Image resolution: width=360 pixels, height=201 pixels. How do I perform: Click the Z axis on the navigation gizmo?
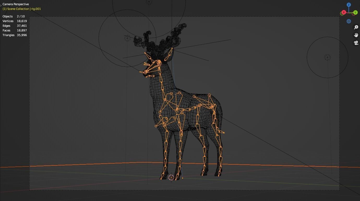click(349, 5)
